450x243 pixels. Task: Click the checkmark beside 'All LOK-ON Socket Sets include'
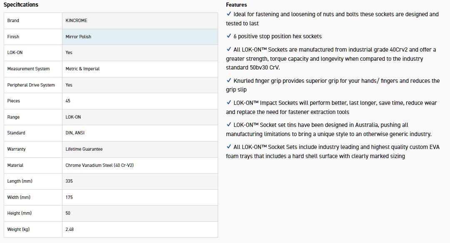tap(229, 146)
